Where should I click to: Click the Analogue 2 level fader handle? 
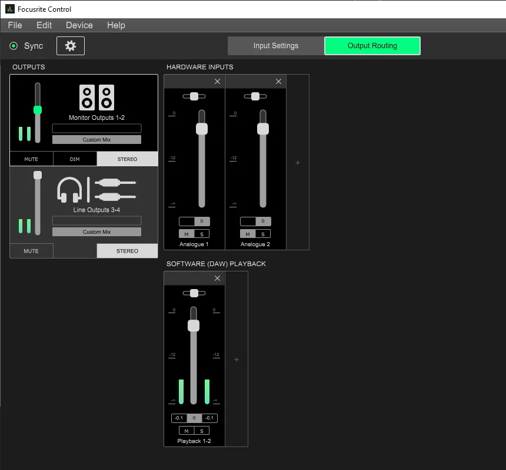point(263,129)
